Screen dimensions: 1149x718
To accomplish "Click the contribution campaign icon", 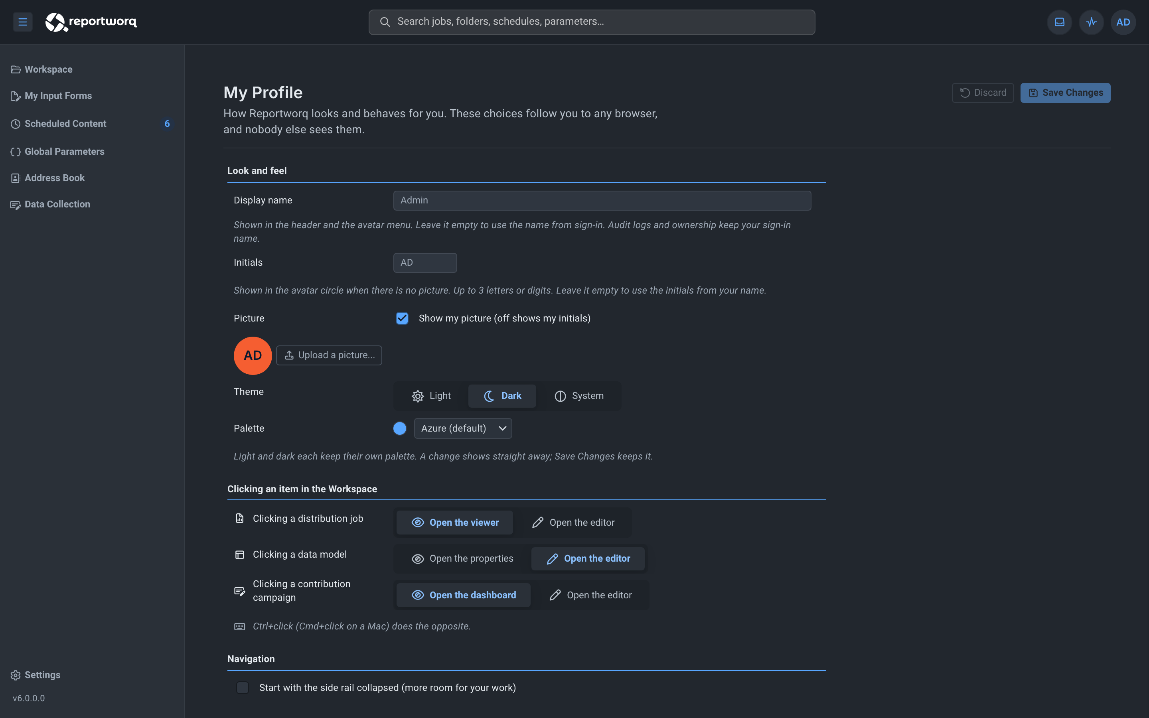I will pyautogui.click(x=240, y=591).
